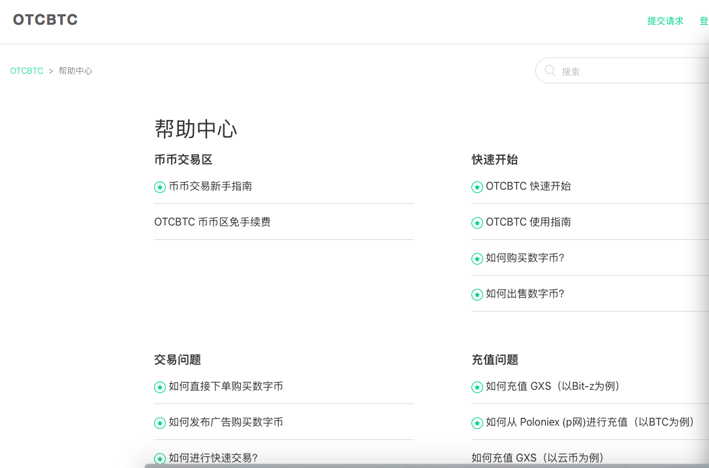Open 如何发布广告购买数字币 article

226,422
